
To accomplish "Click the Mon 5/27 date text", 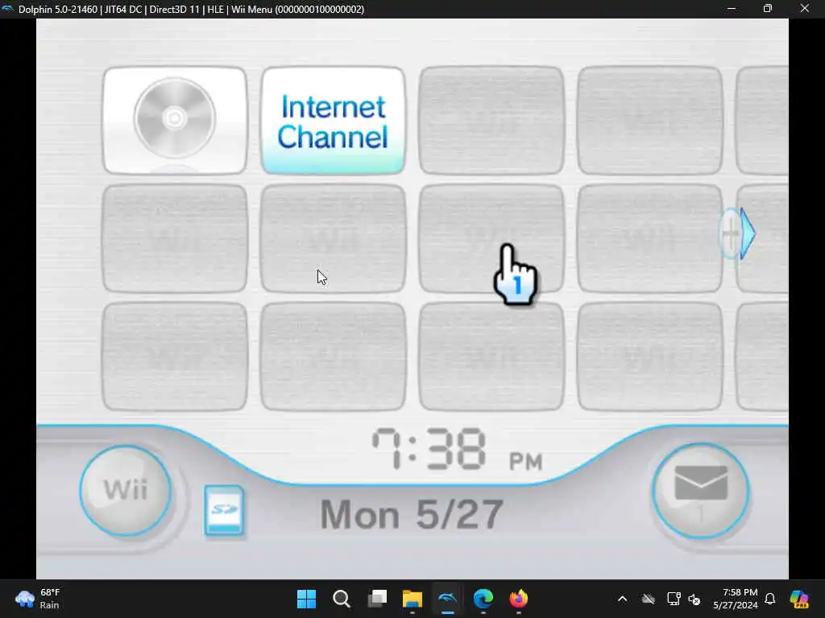I will pos(412,514).
